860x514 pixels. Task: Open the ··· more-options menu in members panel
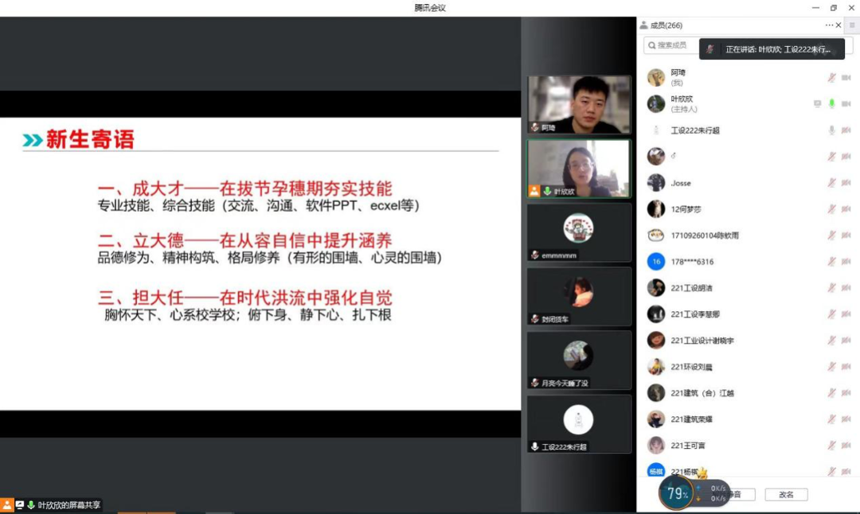click(x=828, y=25)
